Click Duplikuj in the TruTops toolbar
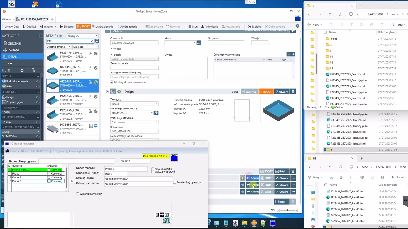408x229 pixels. pyautogui.click(x=29, y=27)
